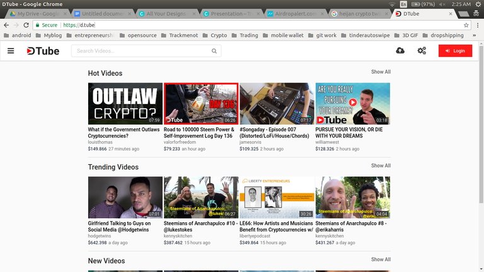The height and width of the screenshot is (272, 484).
Task: Open Hodgetwins video thumbnail
Action: pyautogui.click(x=125, y=197)
